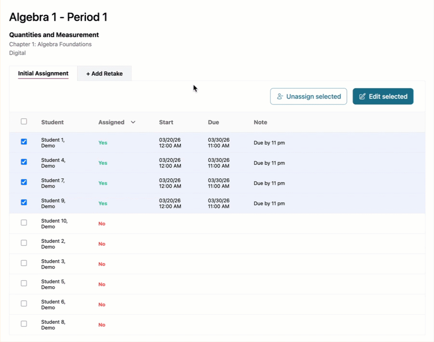Check the Student 8, Demo checkbox
The width and height of the screenshot is (434, 342).
(24, 324)
